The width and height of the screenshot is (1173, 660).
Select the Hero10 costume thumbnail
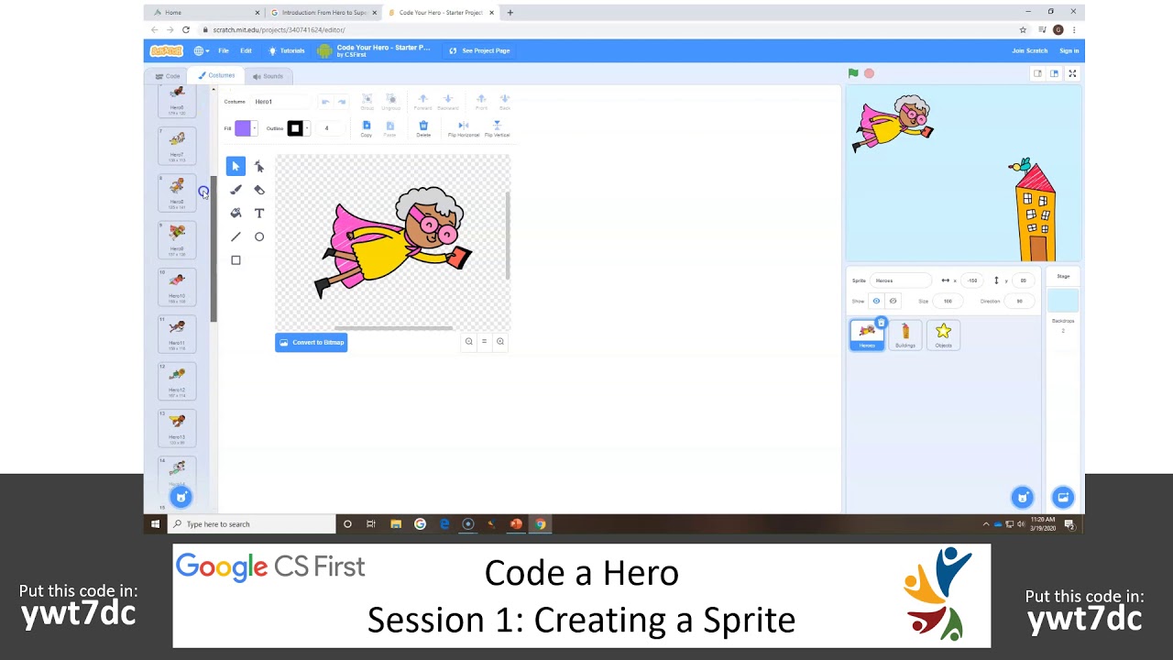click(177, 286)
